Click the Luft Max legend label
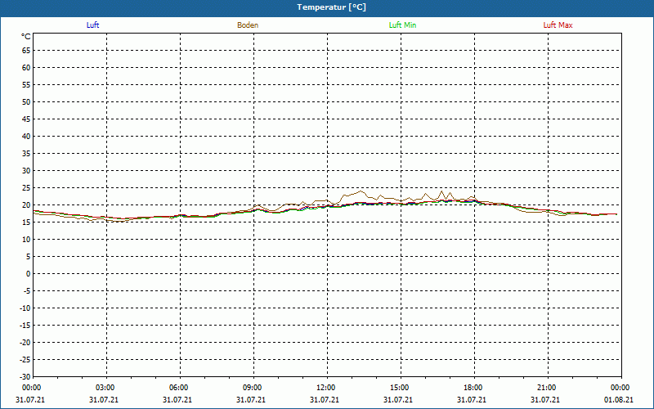The image size is (654, 409). [x=558, y=25]
